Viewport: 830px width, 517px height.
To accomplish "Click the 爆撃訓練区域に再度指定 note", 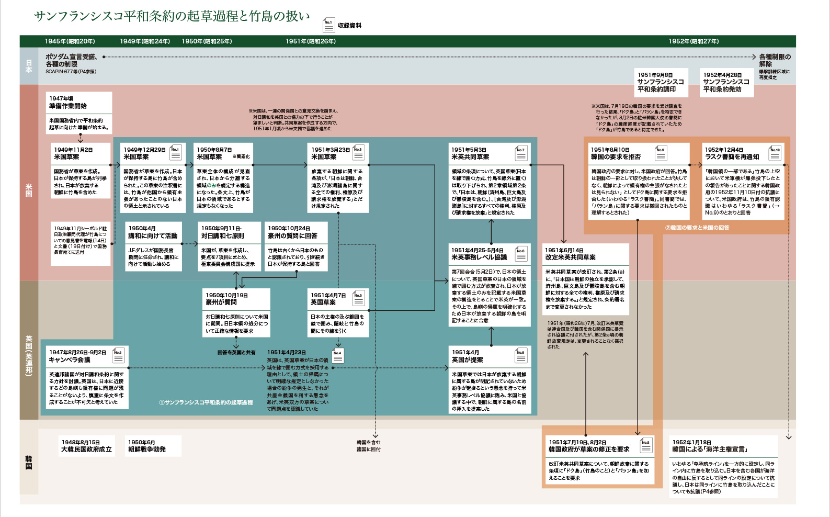I will [x=775, y=74].
